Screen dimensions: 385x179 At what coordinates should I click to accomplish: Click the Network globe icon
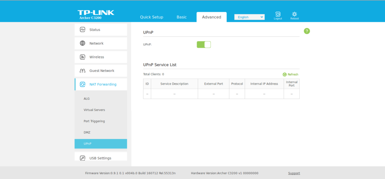point(82,43)
